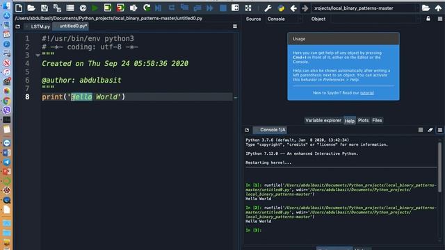
Task: Run the file with the green play button
Action: pos(95,8)
